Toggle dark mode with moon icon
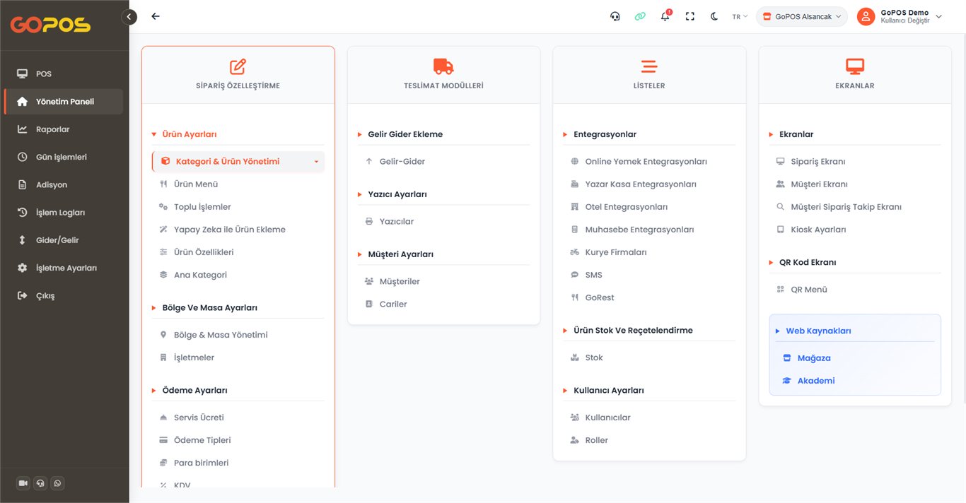The image size is (966, 503). 714,16
